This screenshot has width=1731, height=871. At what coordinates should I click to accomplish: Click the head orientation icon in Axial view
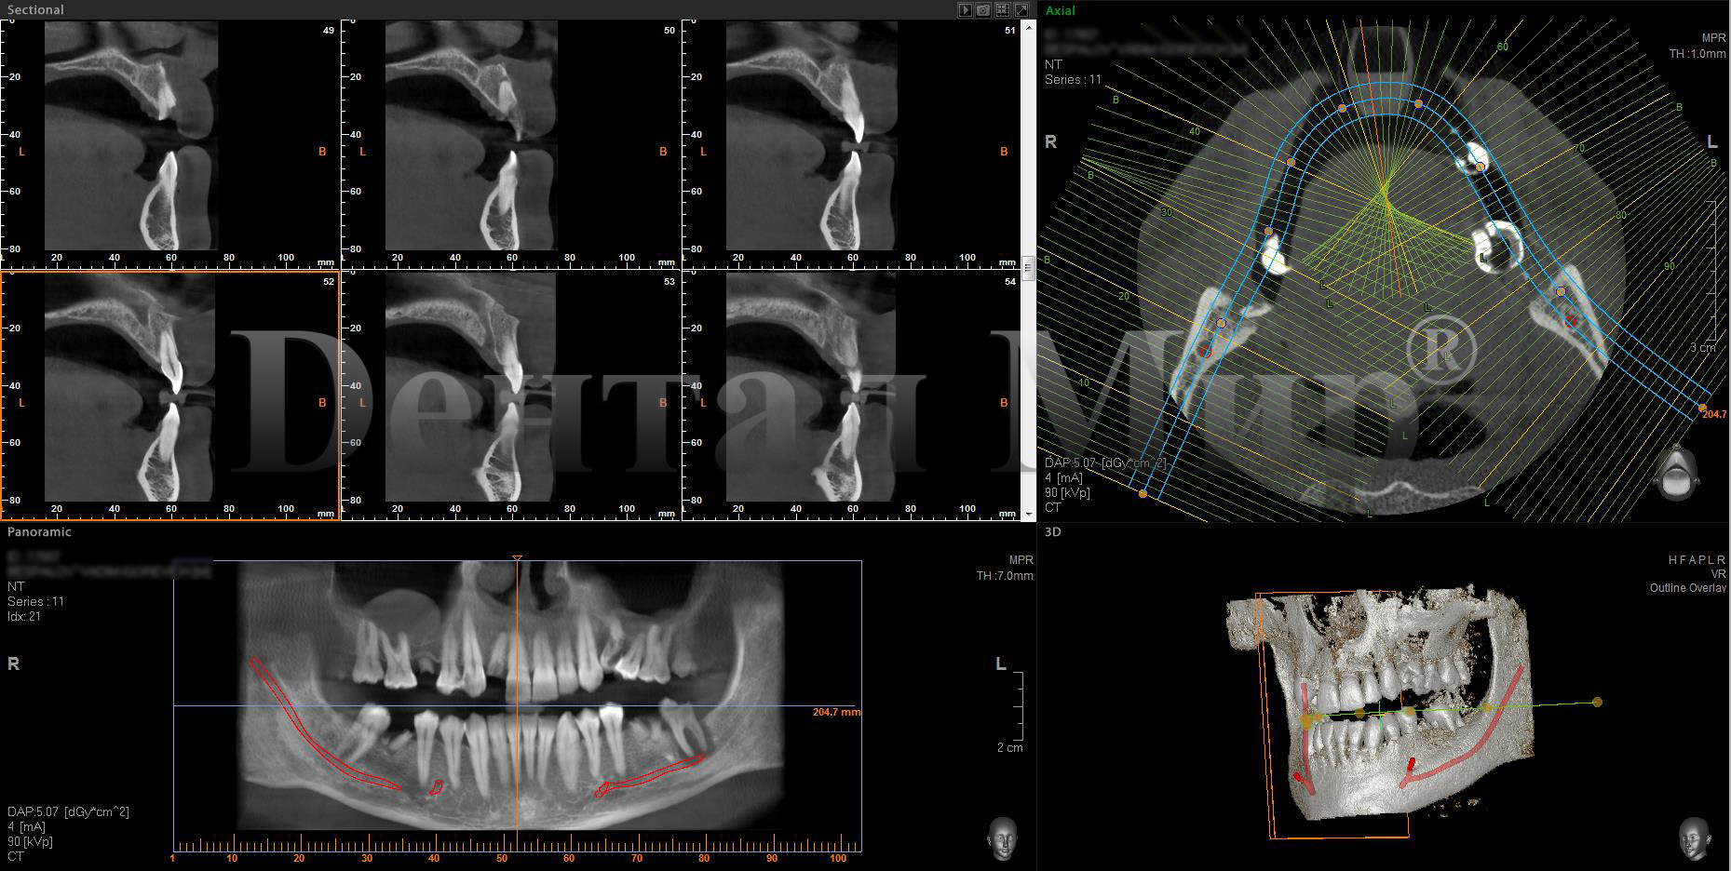1675,473
